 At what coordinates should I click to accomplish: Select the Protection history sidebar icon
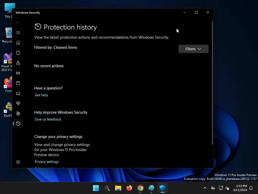click(18, 123)
